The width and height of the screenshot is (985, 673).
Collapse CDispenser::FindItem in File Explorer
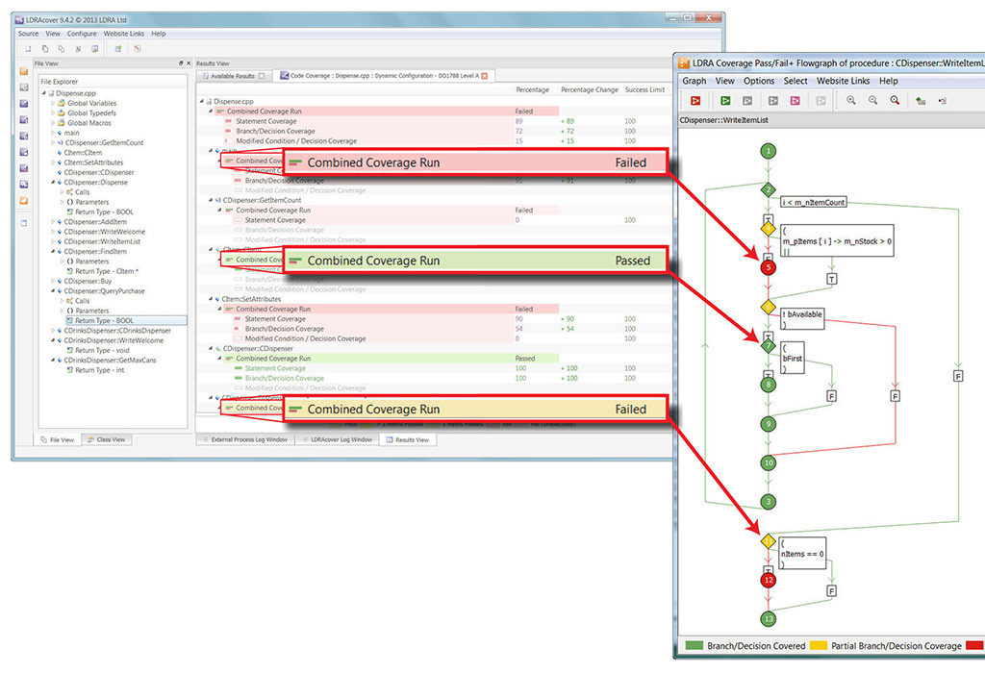53,251
